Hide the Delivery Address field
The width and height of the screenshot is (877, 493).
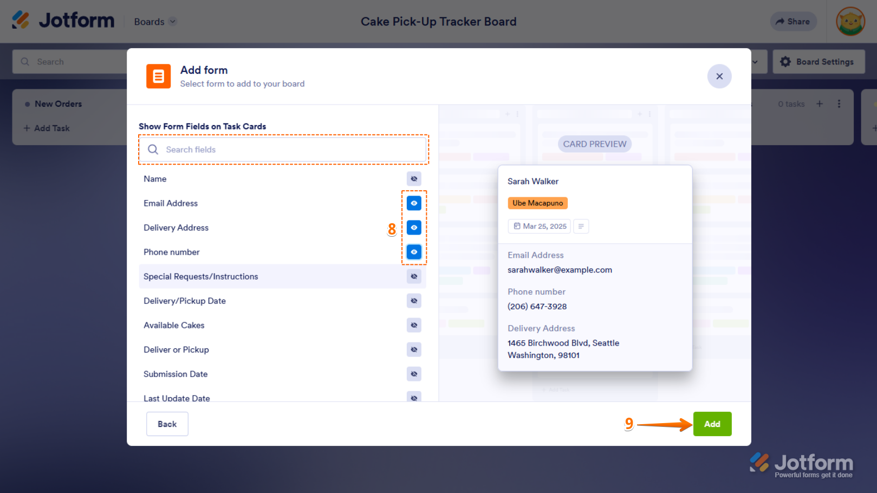click(x=414, y=228)
